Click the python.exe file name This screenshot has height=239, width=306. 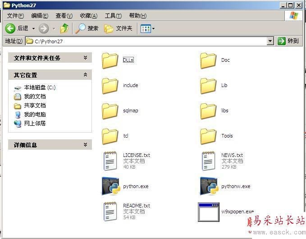point(136,187)
